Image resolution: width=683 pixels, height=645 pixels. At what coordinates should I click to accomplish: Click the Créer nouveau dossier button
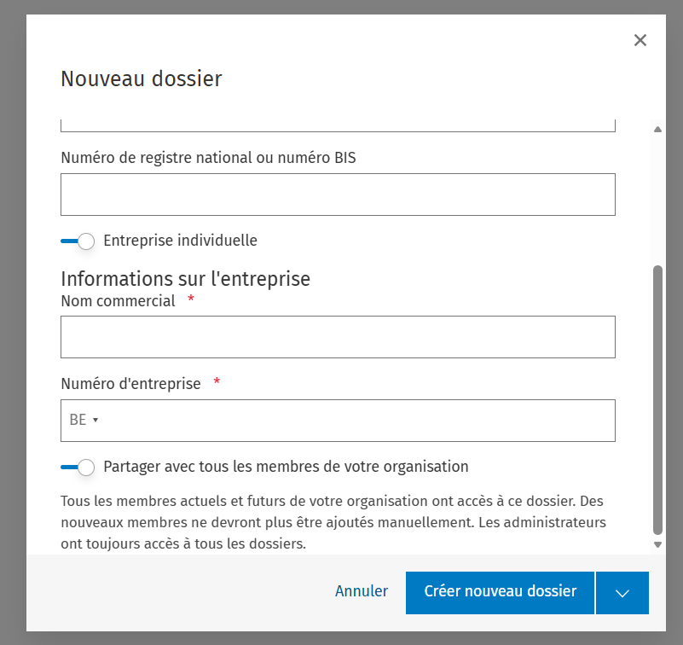(500, 593)
